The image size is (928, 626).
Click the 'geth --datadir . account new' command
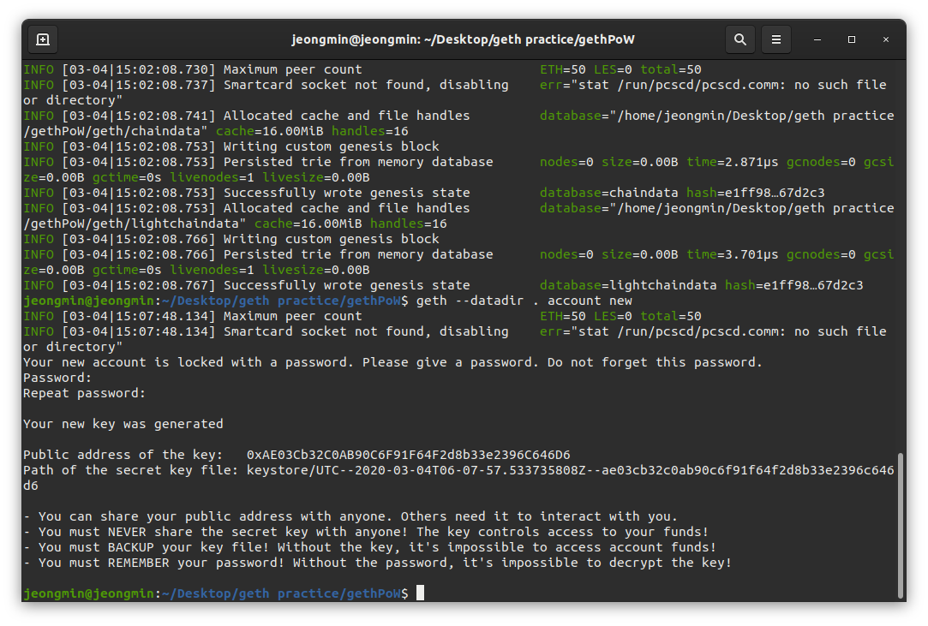[x=524, y=301]
